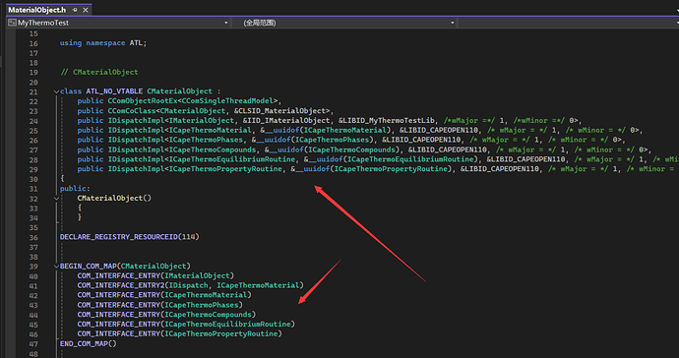Click '&LIBID_MyThermoTestLib' text
Screen dimensions: 679x358
pos(387,120)
